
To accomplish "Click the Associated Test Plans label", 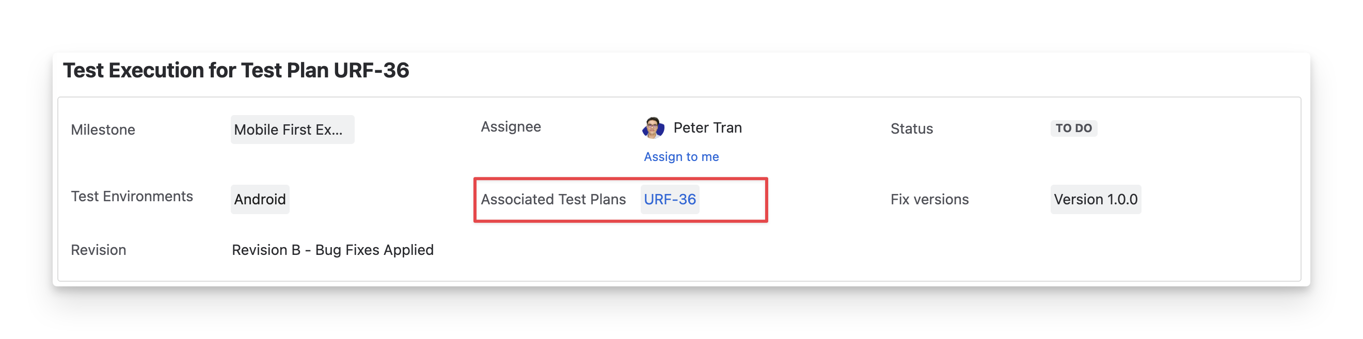I will [553, 199].
